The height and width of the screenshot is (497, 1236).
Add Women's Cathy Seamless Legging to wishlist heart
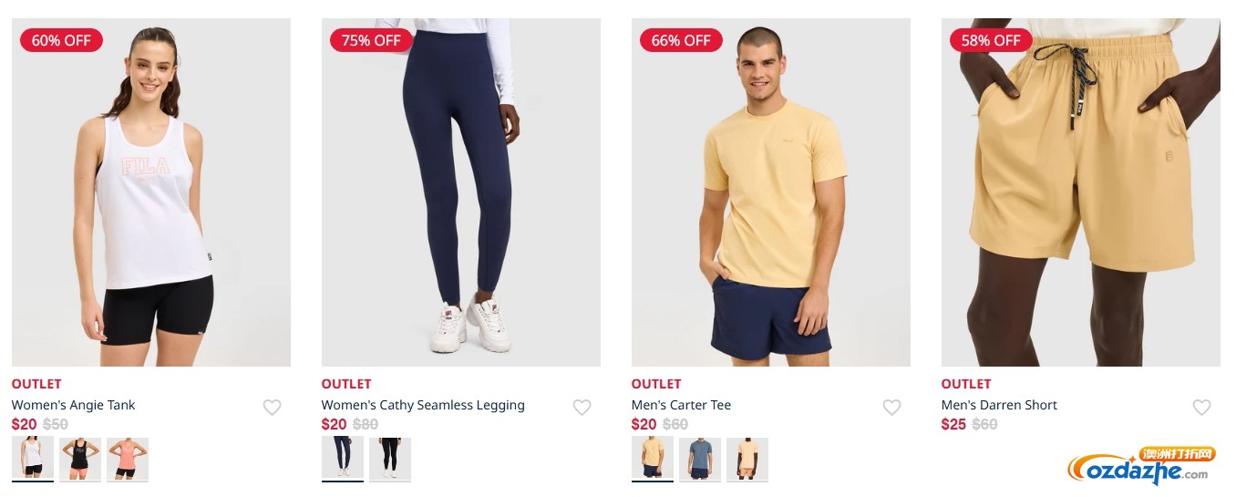[x=582, y=408]
